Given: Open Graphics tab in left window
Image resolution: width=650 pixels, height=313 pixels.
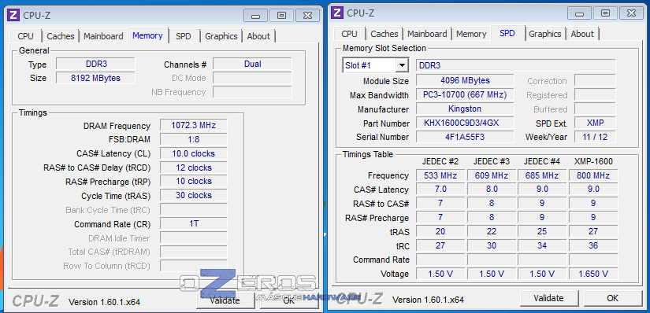Looking at the screenshot, I should (x=221, y=36).
